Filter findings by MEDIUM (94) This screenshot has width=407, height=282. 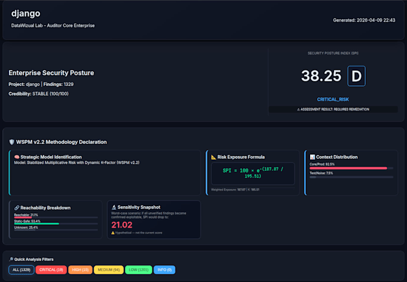pos(108,270)
